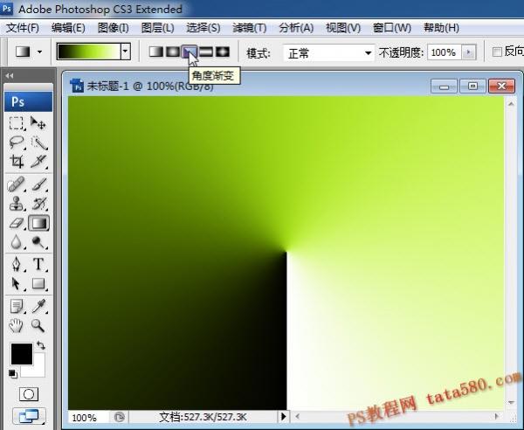Viewport: 524px width, 430px height.
Task: Open the 选择(S) menu
Action: click(x=203, y=28)
